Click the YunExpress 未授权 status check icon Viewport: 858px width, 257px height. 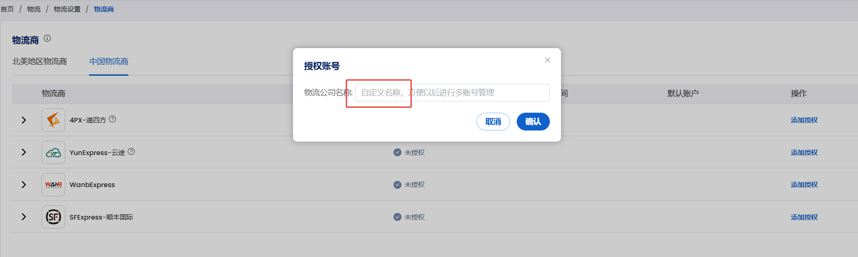click(397, 152)
